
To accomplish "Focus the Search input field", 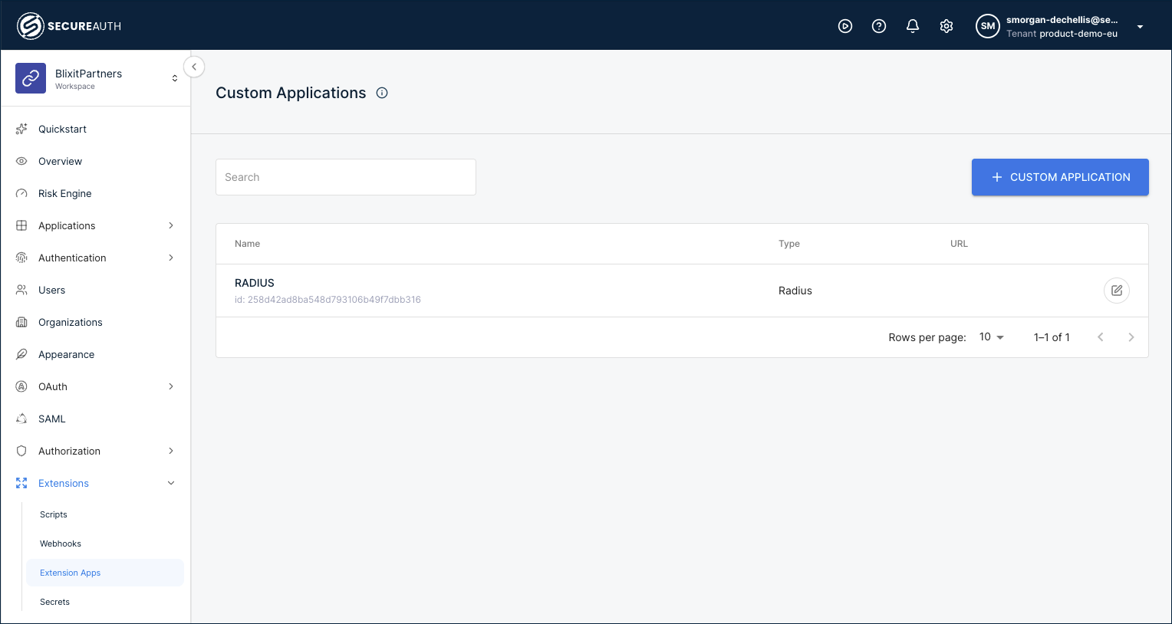I will pos(346,177).
